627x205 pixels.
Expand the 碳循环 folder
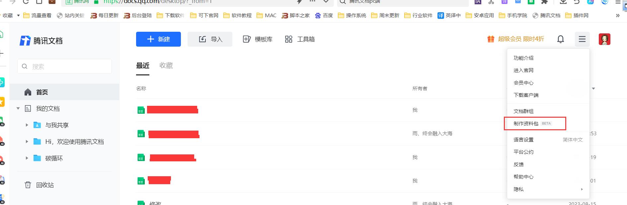pyautogui.click(x=27, y=158)
